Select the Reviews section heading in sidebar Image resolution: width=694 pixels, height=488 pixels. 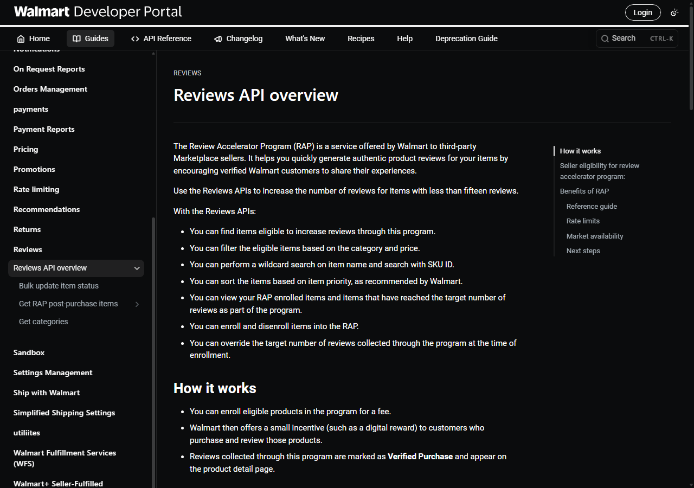pyautogui.click(x=28, y=249)
